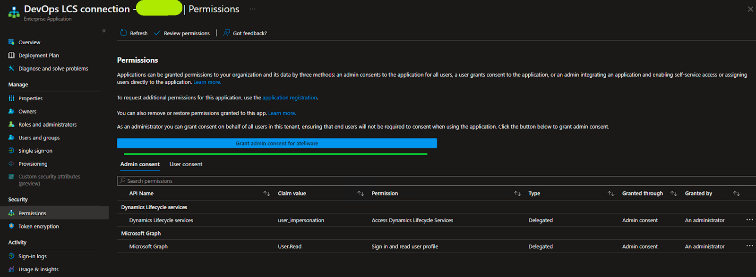Open more options ellipsis beside Permissions title
Viewport: 756px width, 277px height.
252,9
